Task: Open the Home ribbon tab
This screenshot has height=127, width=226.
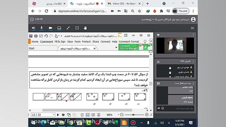Action: pos(35,41)
